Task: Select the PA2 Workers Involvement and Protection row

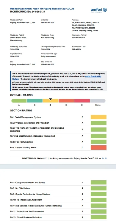Action: (x=58, y=123)
